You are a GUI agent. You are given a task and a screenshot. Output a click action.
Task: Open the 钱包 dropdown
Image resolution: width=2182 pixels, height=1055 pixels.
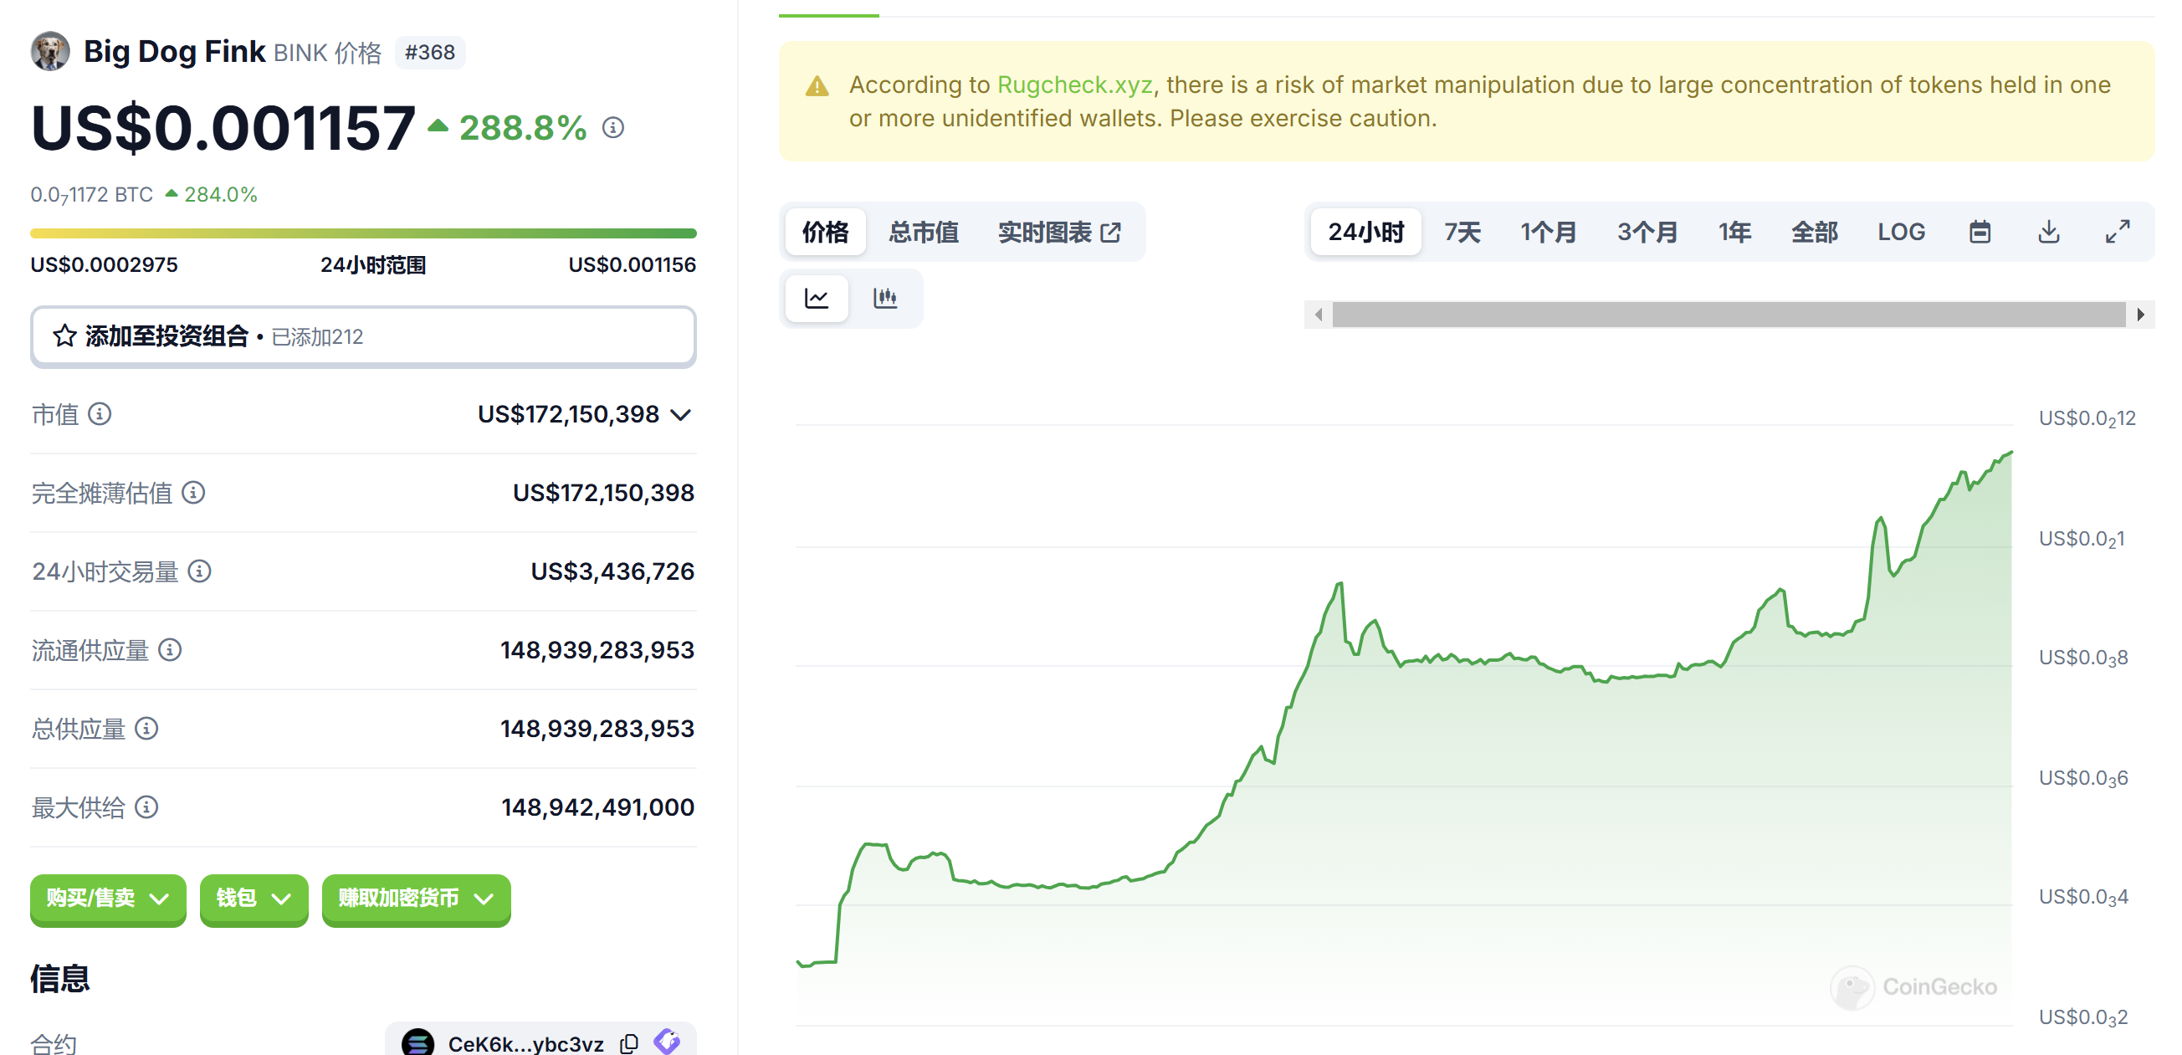tap(254, 899)
